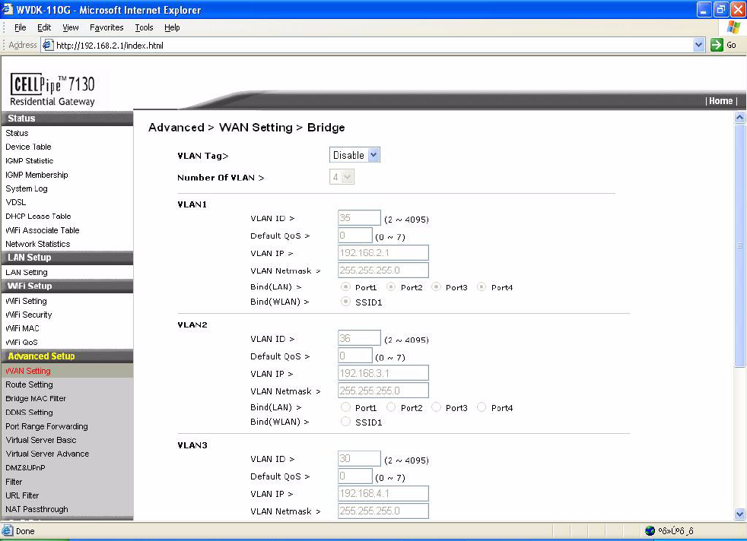Open the Port Range Forwarding page
This screenshot has height=541, width=747.
[x=46, y=426]
